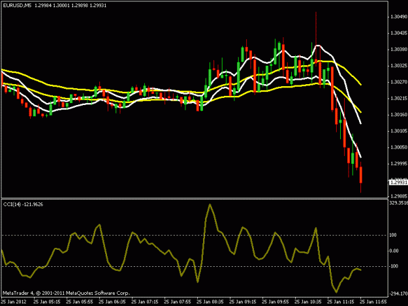Click the -294.170 CCI scale minimum label
This screenshot has width=408, height=306.
[x=399, y=294]
